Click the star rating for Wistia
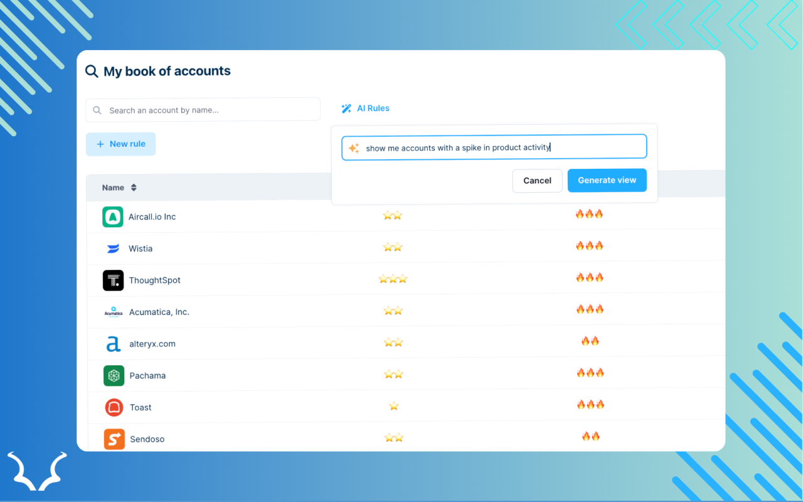 (x=393, y=247)
